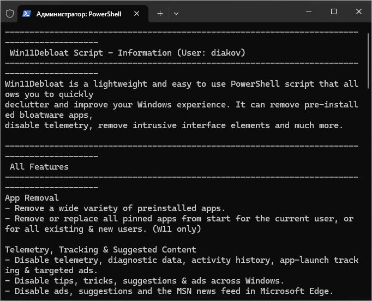Expand the new tab profile dropdown
This screenshot has width=372, height=301.
(176, 14)
